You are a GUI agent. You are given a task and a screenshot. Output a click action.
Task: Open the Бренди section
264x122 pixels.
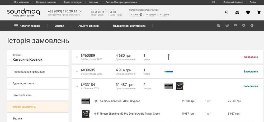59,26
